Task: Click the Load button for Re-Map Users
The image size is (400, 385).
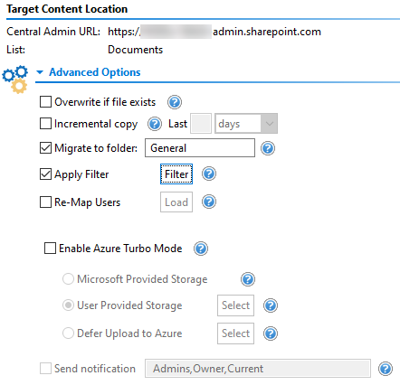Action: (176, 202)
